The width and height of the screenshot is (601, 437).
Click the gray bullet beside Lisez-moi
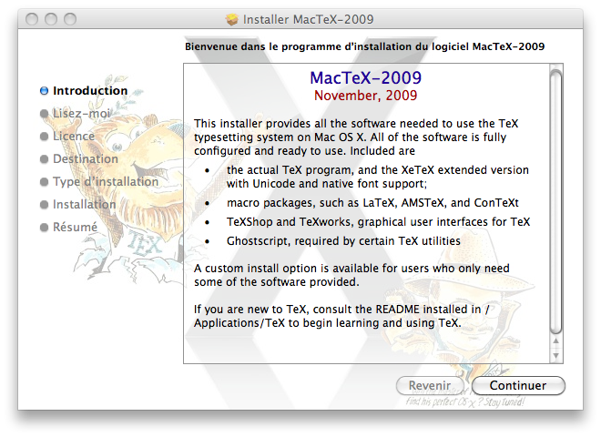pyautogui.click(x=44, y=114)
